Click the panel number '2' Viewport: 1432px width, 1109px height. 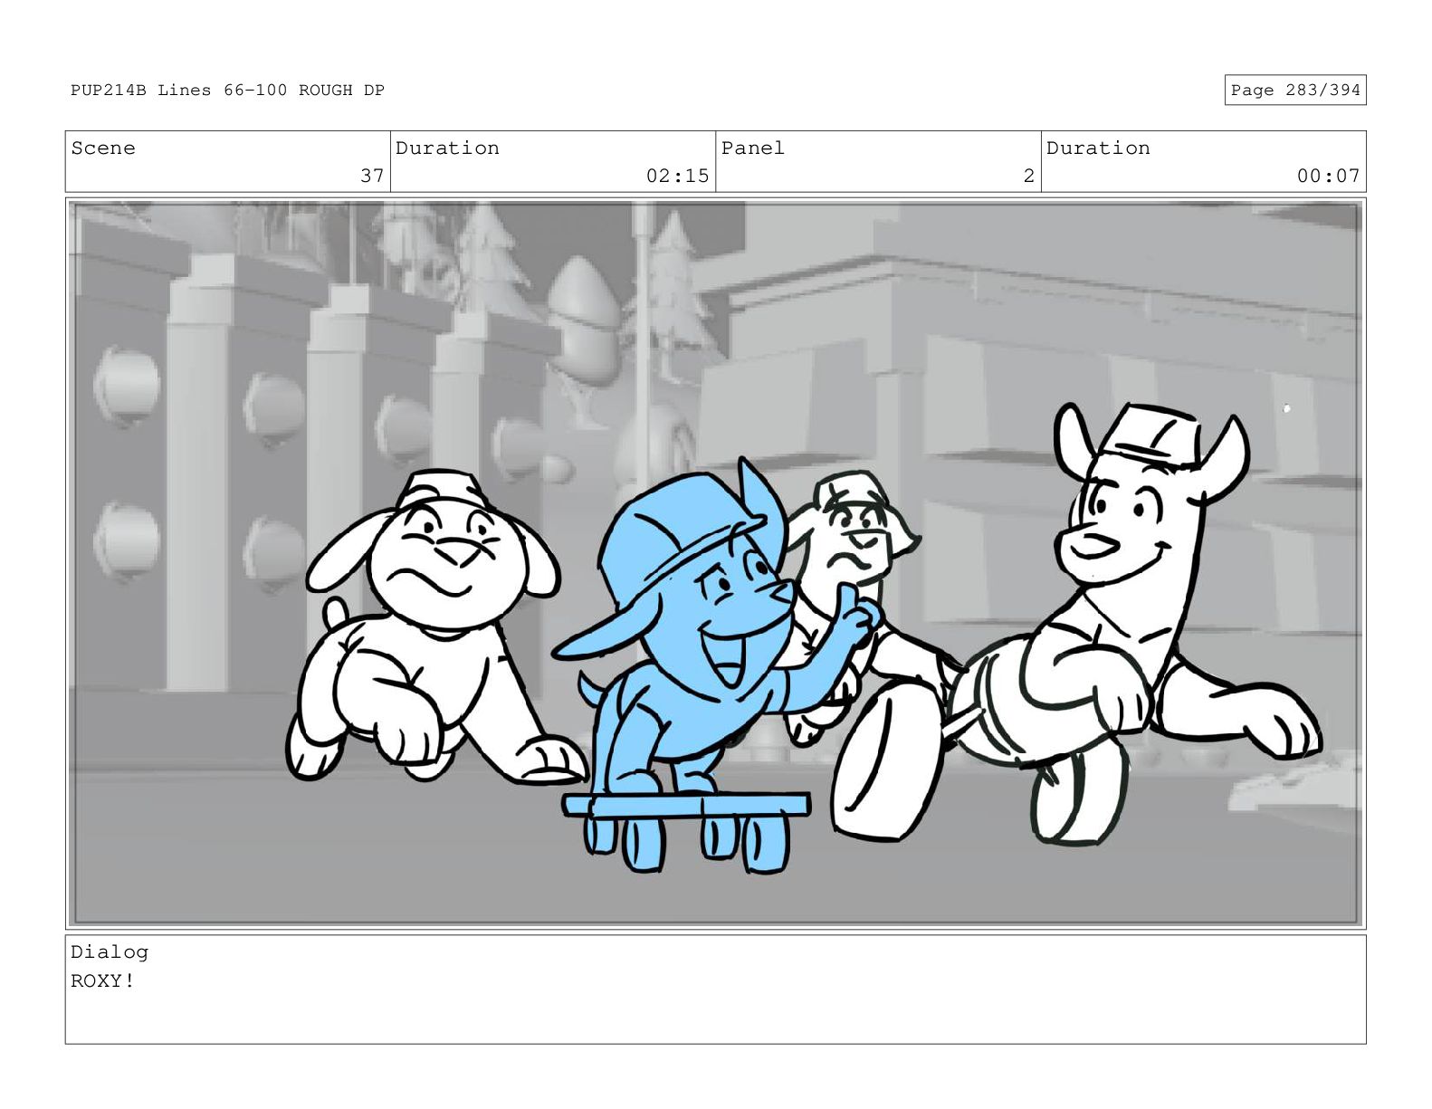click(1028, 176)
